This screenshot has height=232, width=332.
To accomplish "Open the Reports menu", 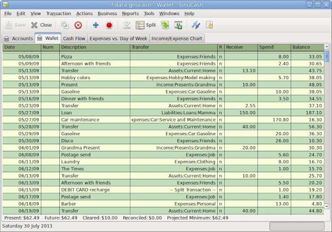I will click(130, 14).
